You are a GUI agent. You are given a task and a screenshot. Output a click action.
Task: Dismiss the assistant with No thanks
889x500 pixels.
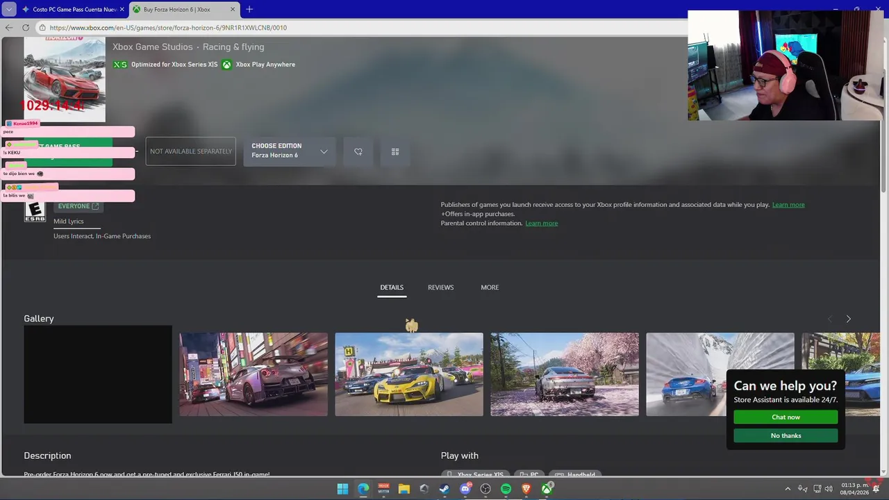click(786, 436)
